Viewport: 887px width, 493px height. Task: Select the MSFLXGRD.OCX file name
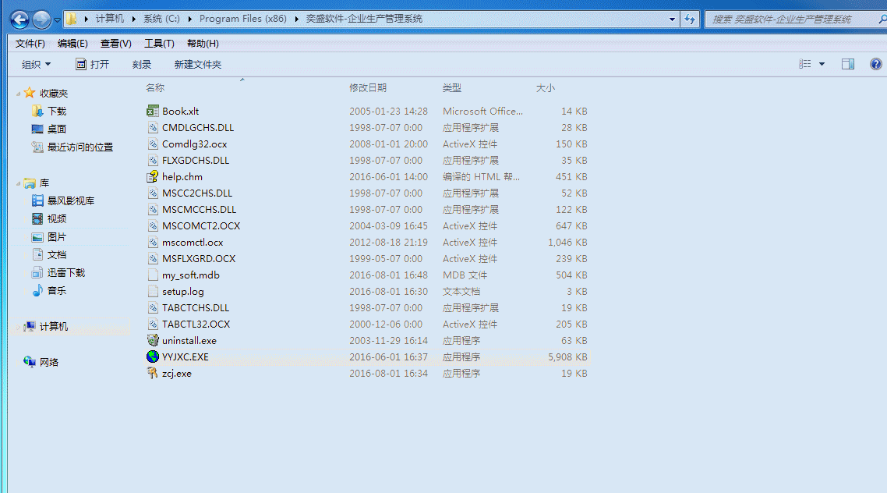point(199,259)
